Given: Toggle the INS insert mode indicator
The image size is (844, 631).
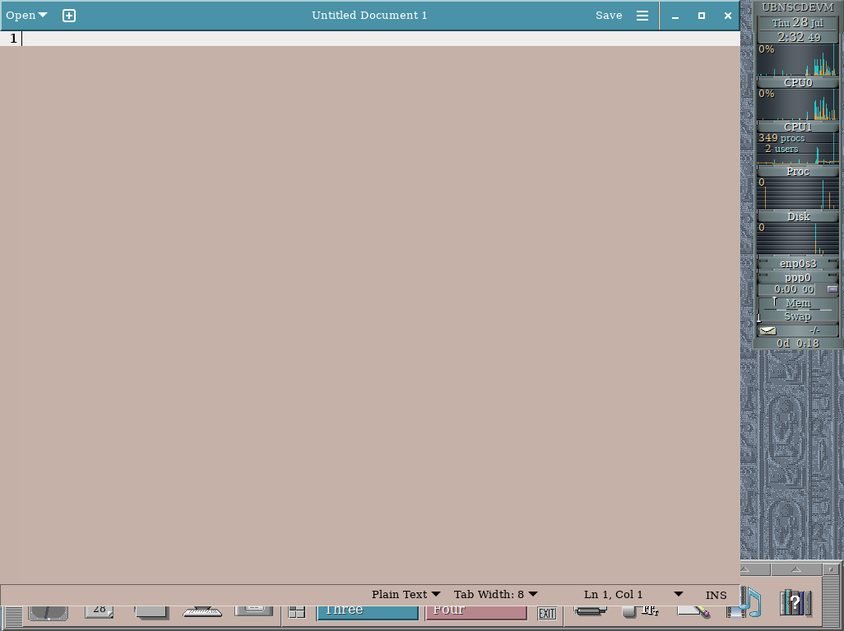Looking at the screenshot, I should [716, 594].
